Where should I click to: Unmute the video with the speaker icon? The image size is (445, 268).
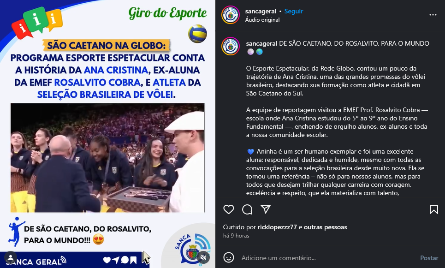pos(203,257)
